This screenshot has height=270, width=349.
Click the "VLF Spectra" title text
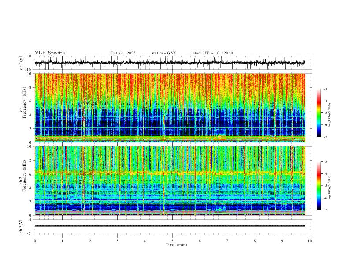coord(50,53)
